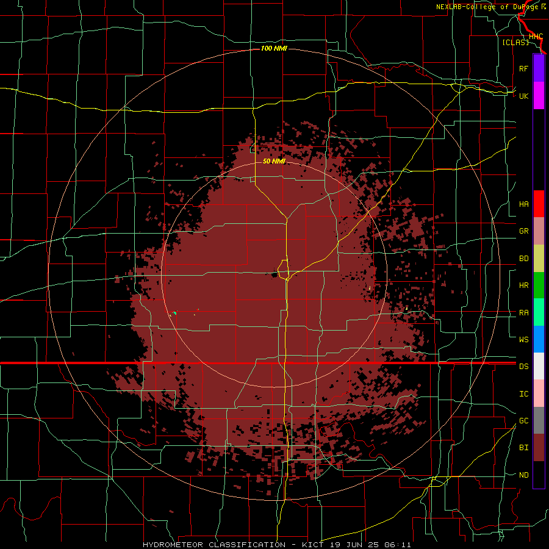Click the HA label in the legend

tap(524, 204)
